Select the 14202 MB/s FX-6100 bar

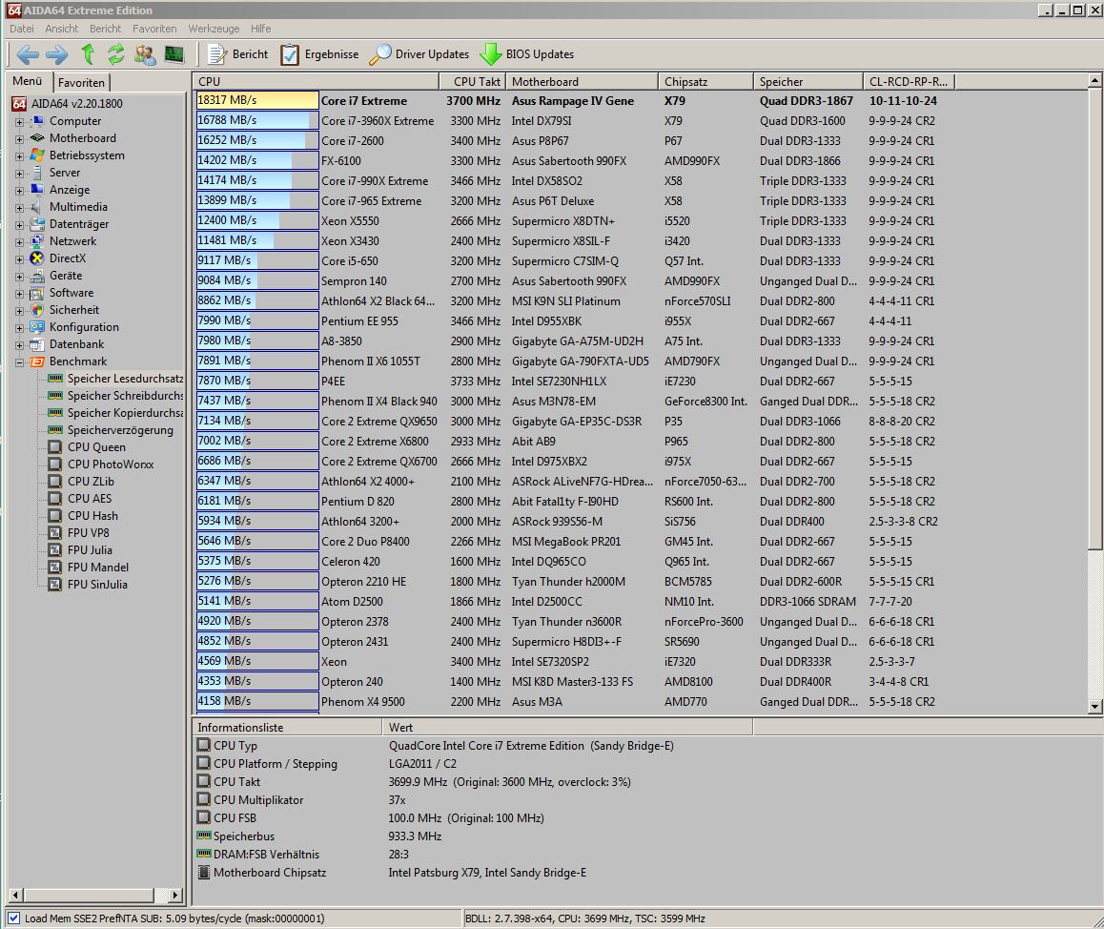[257, 160]
